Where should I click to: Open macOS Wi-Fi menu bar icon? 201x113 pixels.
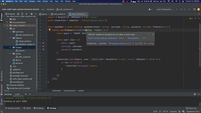coord(176,1)
